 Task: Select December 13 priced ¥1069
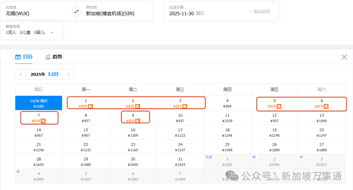[322, 118]
